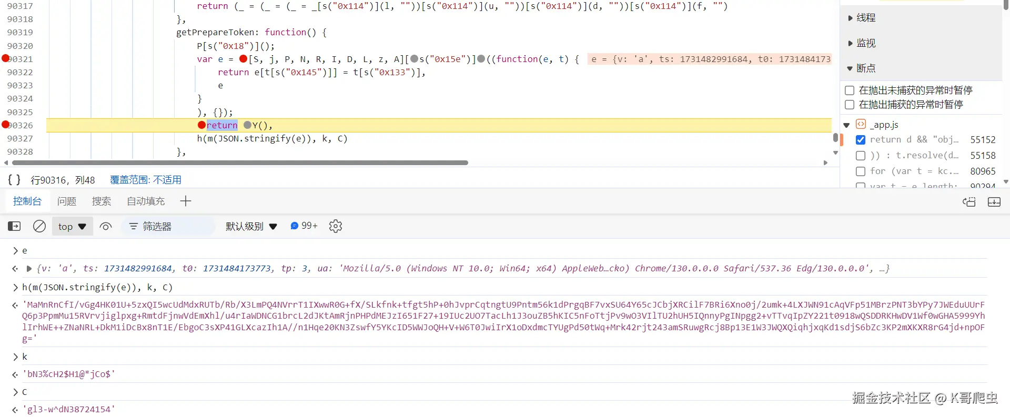This screenshot has height=417, width=1010.
Task: Click cursor position 行90316, 列48
Action: (x=63, y=180)
